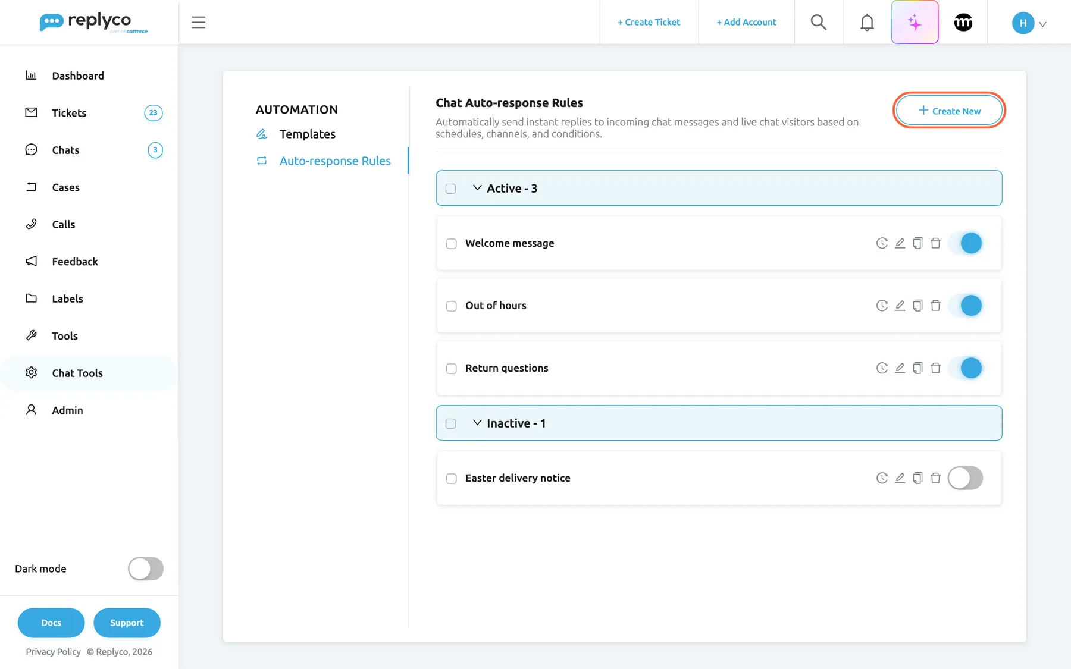Delete the Welcome message rule
Viewport: 1071px width, 669px height.
click(x=935, y=243)
